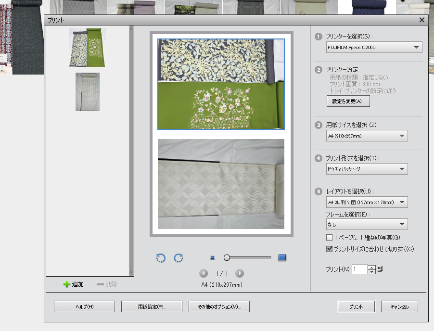Click the small zoom-out icon
This screenshot has height=331, width=434.
coord(212,258)
